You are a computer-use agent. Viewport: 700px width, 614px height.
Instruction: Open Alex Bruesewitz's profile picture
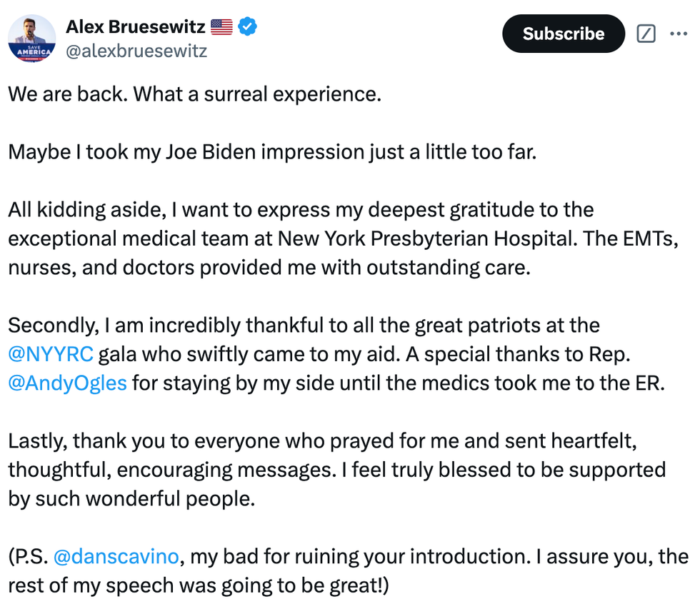32,39
